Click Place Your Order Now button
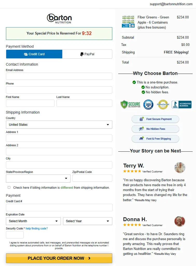The height and width of the screenshot is (266, 196). coord(59,258)
